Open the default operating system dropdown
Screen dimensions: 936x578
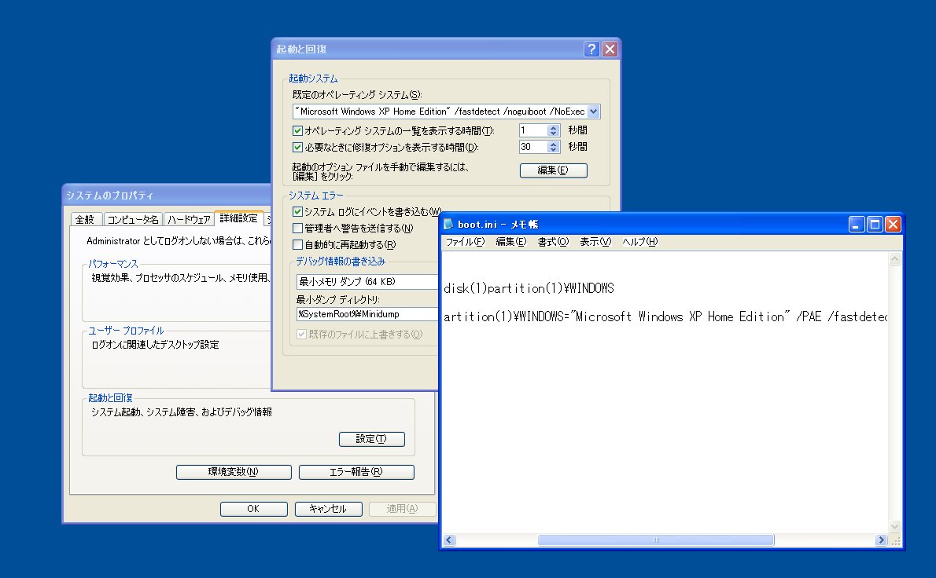click(x=593, y=112)
